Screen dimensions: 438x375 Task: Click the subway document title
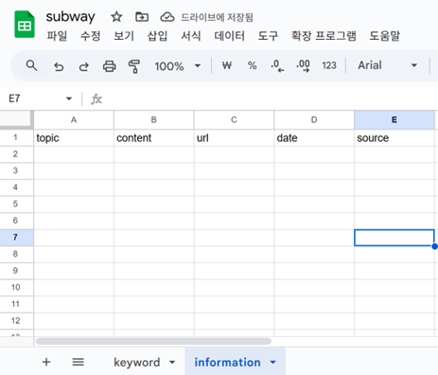click(70, 17)
